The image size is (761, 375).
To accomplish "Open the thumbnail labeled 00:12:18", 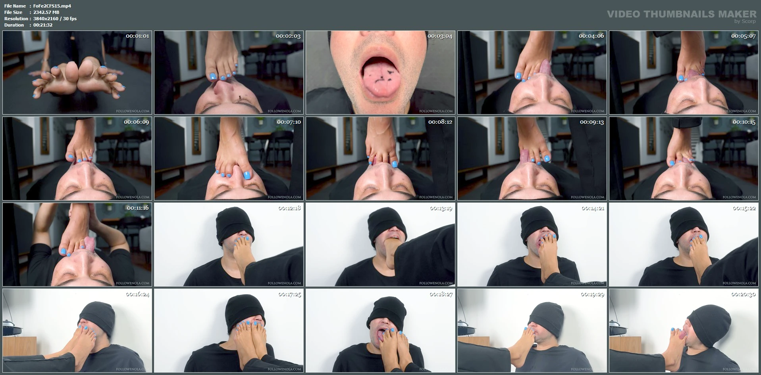I will pyautogui.click(x=229, y=245).
